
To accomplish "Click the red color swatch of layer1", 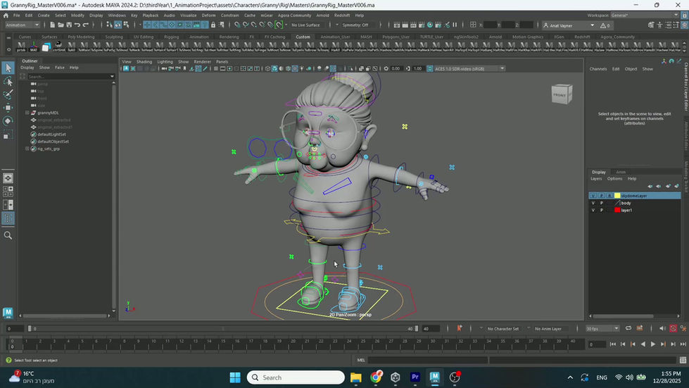I will coord(617,210).
